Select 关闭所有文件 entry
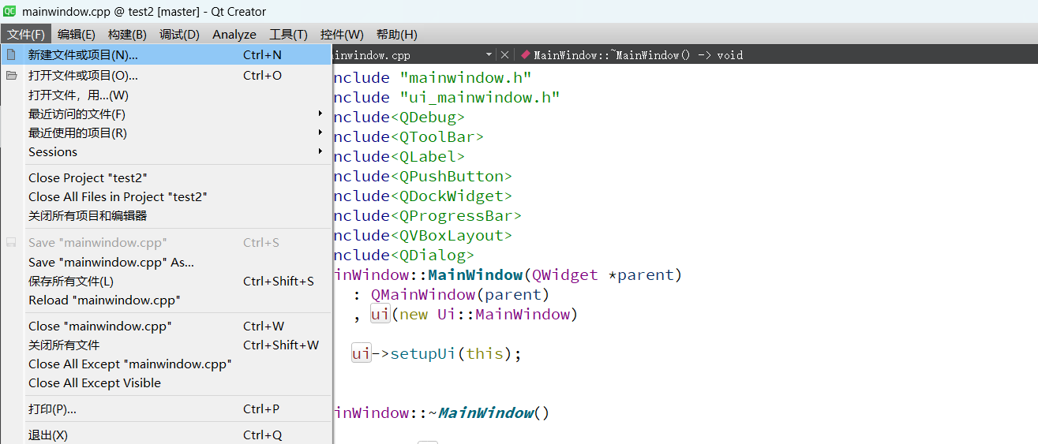 coord(167,345)
